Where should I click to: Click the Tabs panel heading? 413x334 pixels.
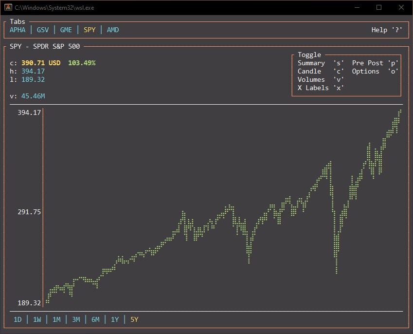(18, 21)
